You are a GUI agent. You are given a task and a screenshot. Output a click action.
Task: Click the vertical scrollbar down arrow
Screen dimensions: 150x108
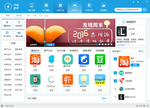148,101
